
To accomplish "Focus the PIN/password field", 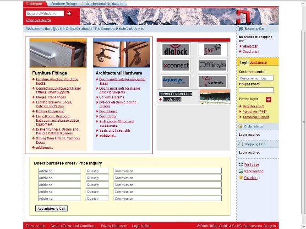I will (x=256, y=90).
